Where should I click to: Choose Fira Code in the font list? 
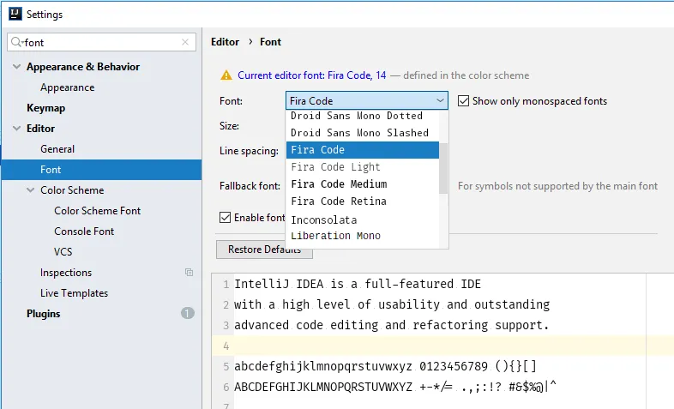(x=363, y=150)
